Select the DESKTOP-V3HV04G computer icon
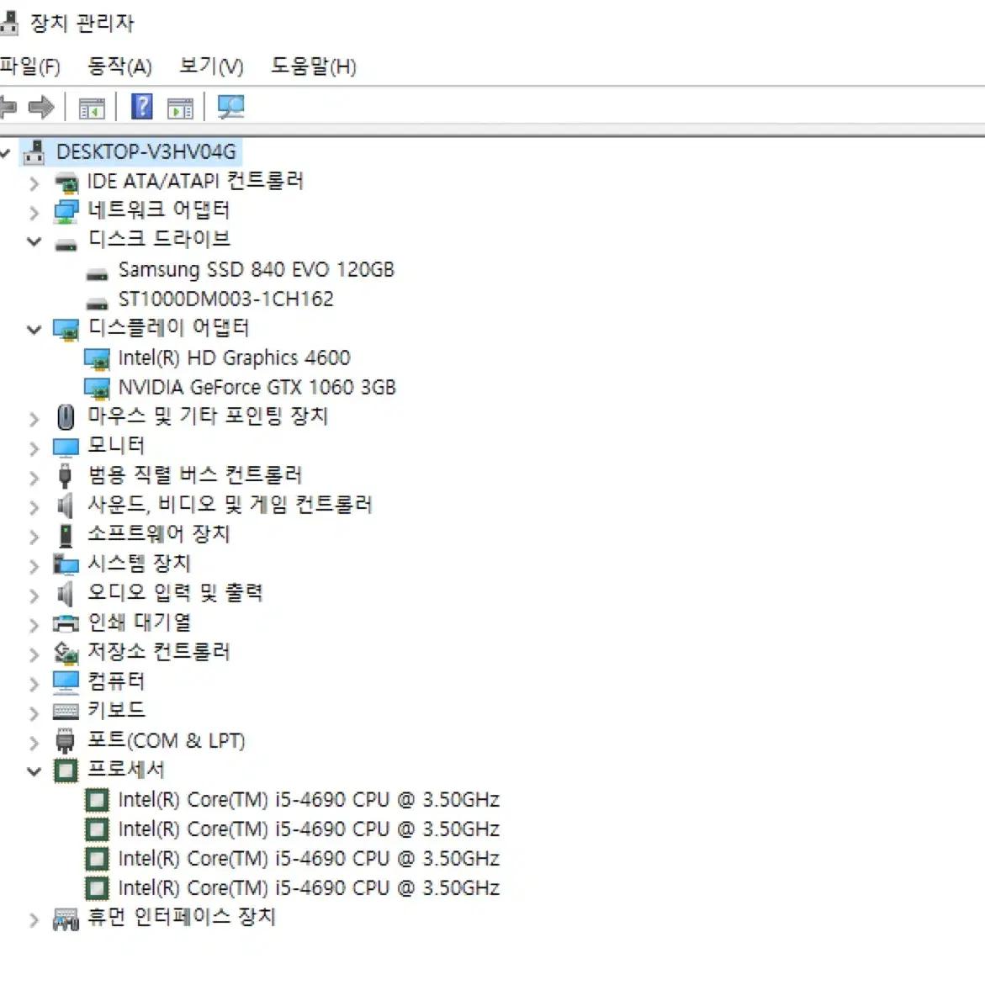Viewport: 985px width, 985px height. tap(34, 152)
